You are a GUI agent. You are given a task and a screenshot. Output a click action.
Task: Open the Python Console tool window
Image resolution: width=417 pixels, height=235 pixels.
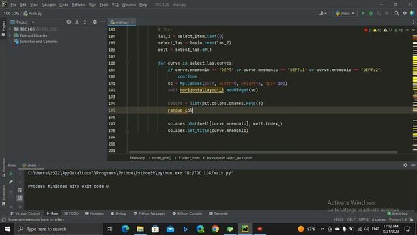187,213
